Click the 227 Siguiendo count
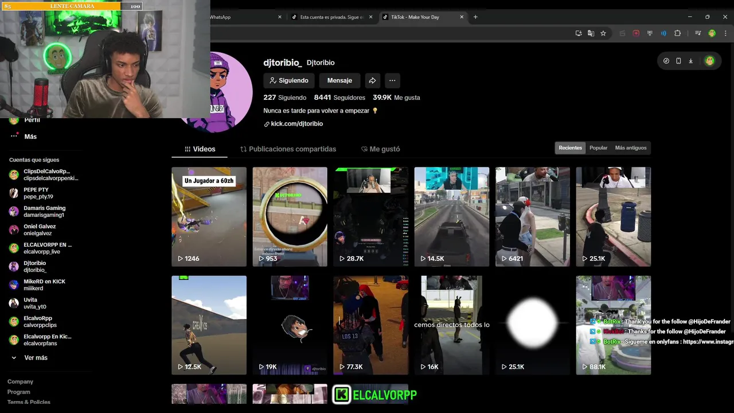Screen dimensions: 734x413 click(284, 98)
